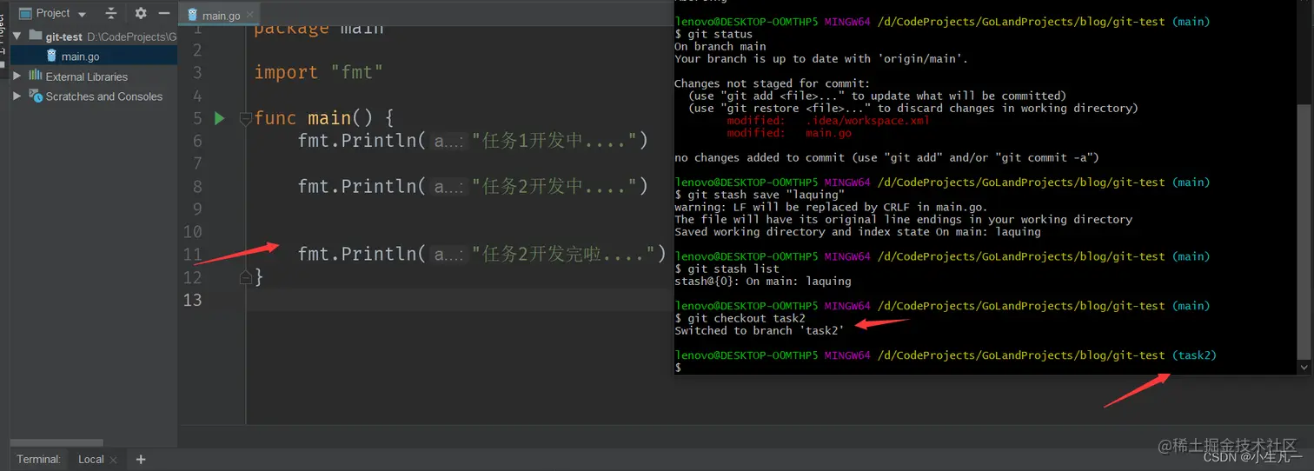
Task: Run main function via green gutter arrow
Action: coord(220,118)
